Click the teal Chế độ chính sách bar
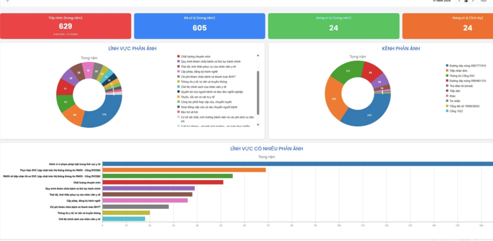 coord(124,219)
